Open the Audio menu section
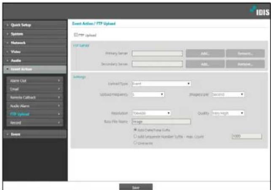 35,61
